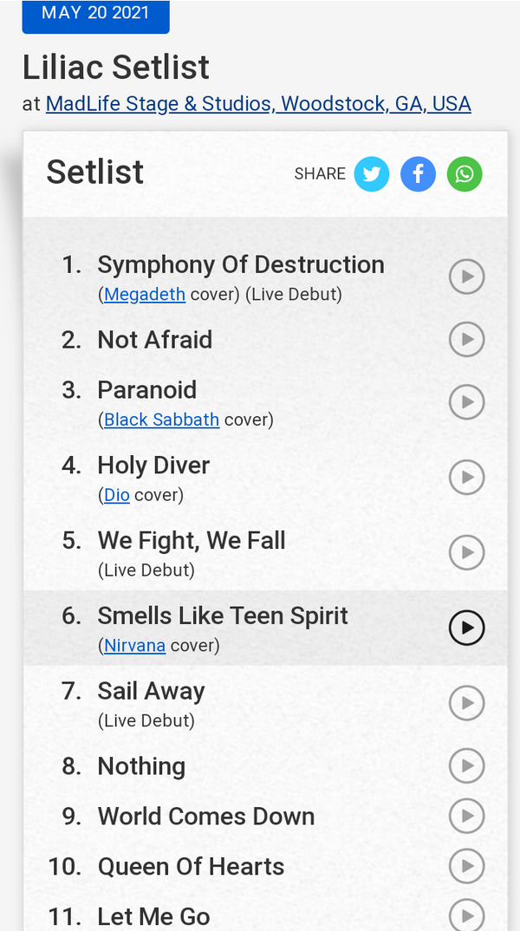Image resolution: width=520 pixels, height=931 pixels.
Task: Open MadLife Stage & Studios venue link
Action: point(258,104)
